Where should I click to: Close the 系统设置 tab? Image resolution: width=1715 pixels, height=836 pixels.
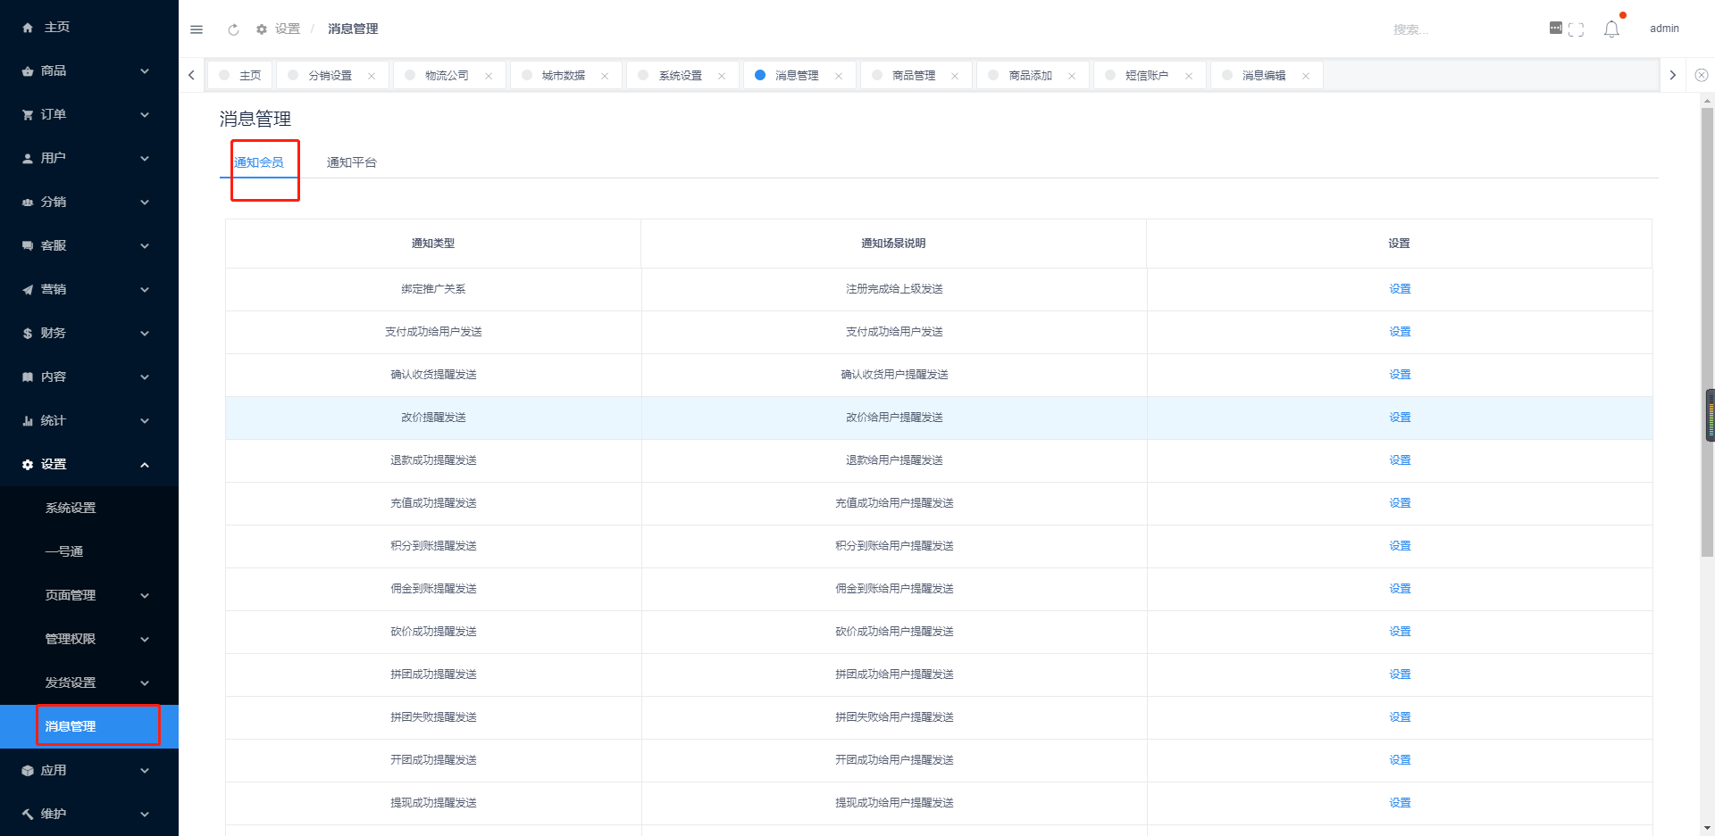click(722, 76)
